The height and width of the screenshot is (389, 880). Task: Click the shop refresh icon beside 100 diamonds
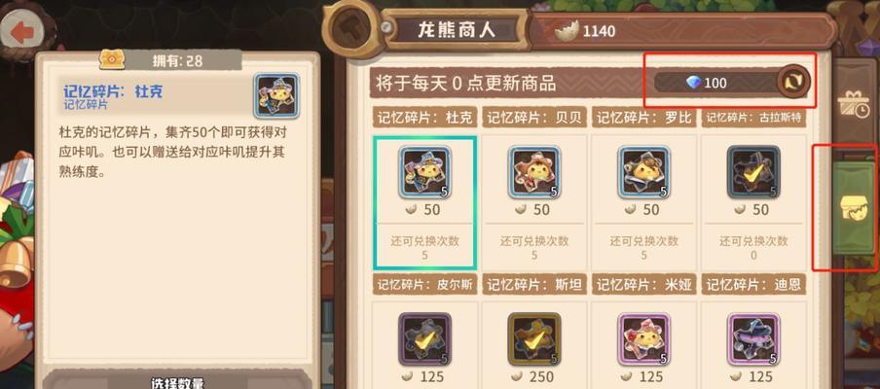click(793, 83)
